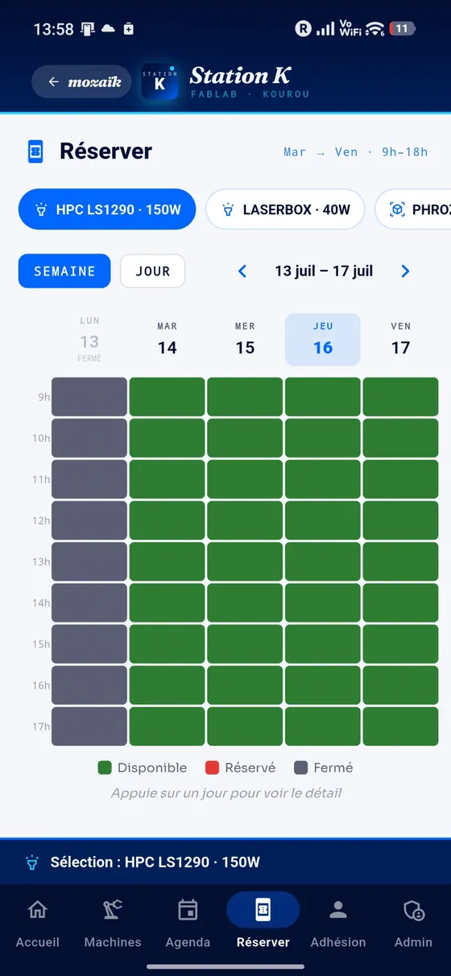451x976 pixels.
Task: Go to previous week with left chevron
Action: [242, 271]
